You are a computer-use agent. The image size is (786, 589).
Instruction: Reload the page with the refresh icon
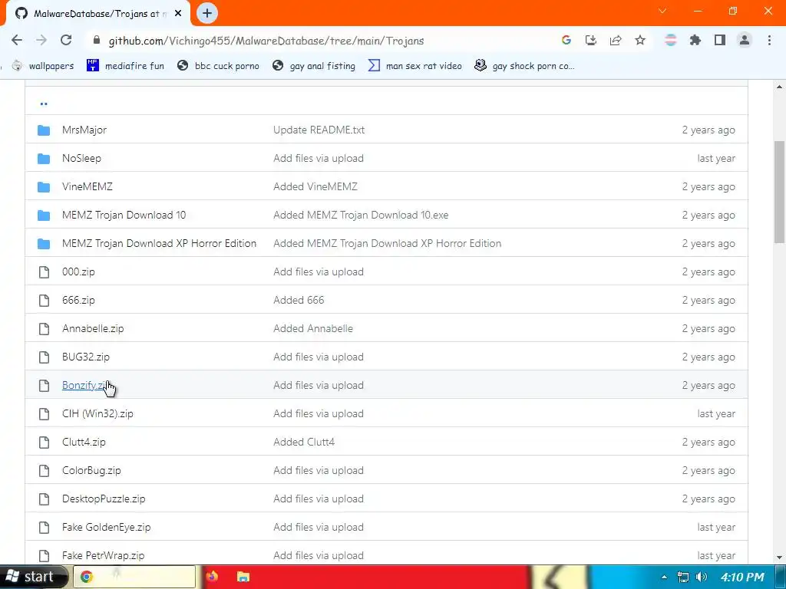(66, 40)
